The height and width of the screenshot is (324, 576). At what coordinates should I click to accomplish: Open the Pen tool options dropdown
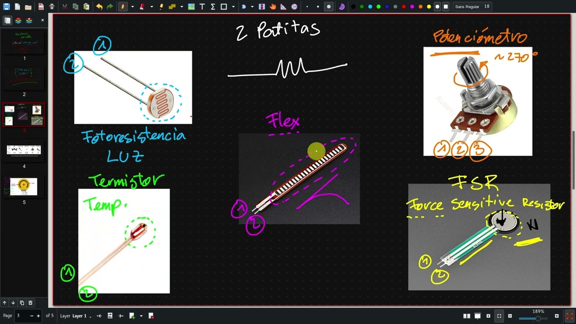click(x=132, y=7)
